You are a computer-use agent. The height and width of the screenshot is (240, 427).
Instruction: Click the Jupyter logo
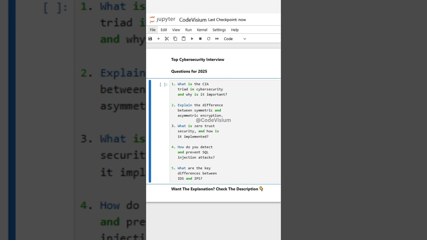pos(162,19)
